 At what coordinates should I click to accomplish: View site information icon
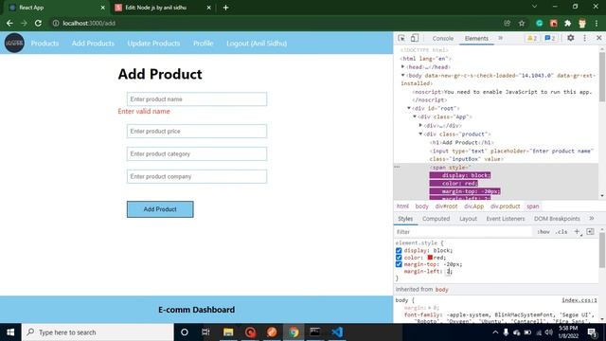pyautogui.click(x=56, y=23)
